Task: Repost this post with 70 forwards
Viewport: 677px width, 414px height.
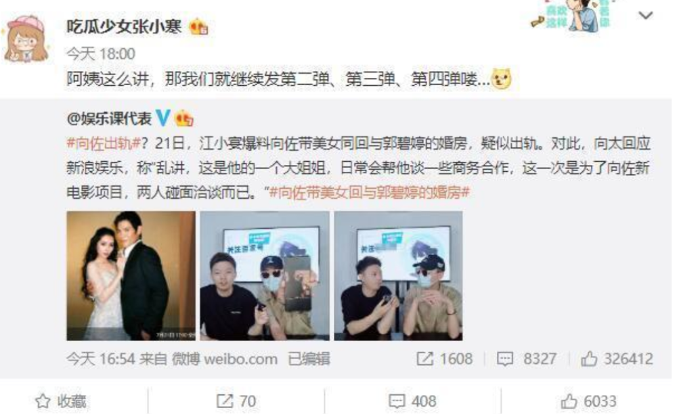Action: coord(236,401)
